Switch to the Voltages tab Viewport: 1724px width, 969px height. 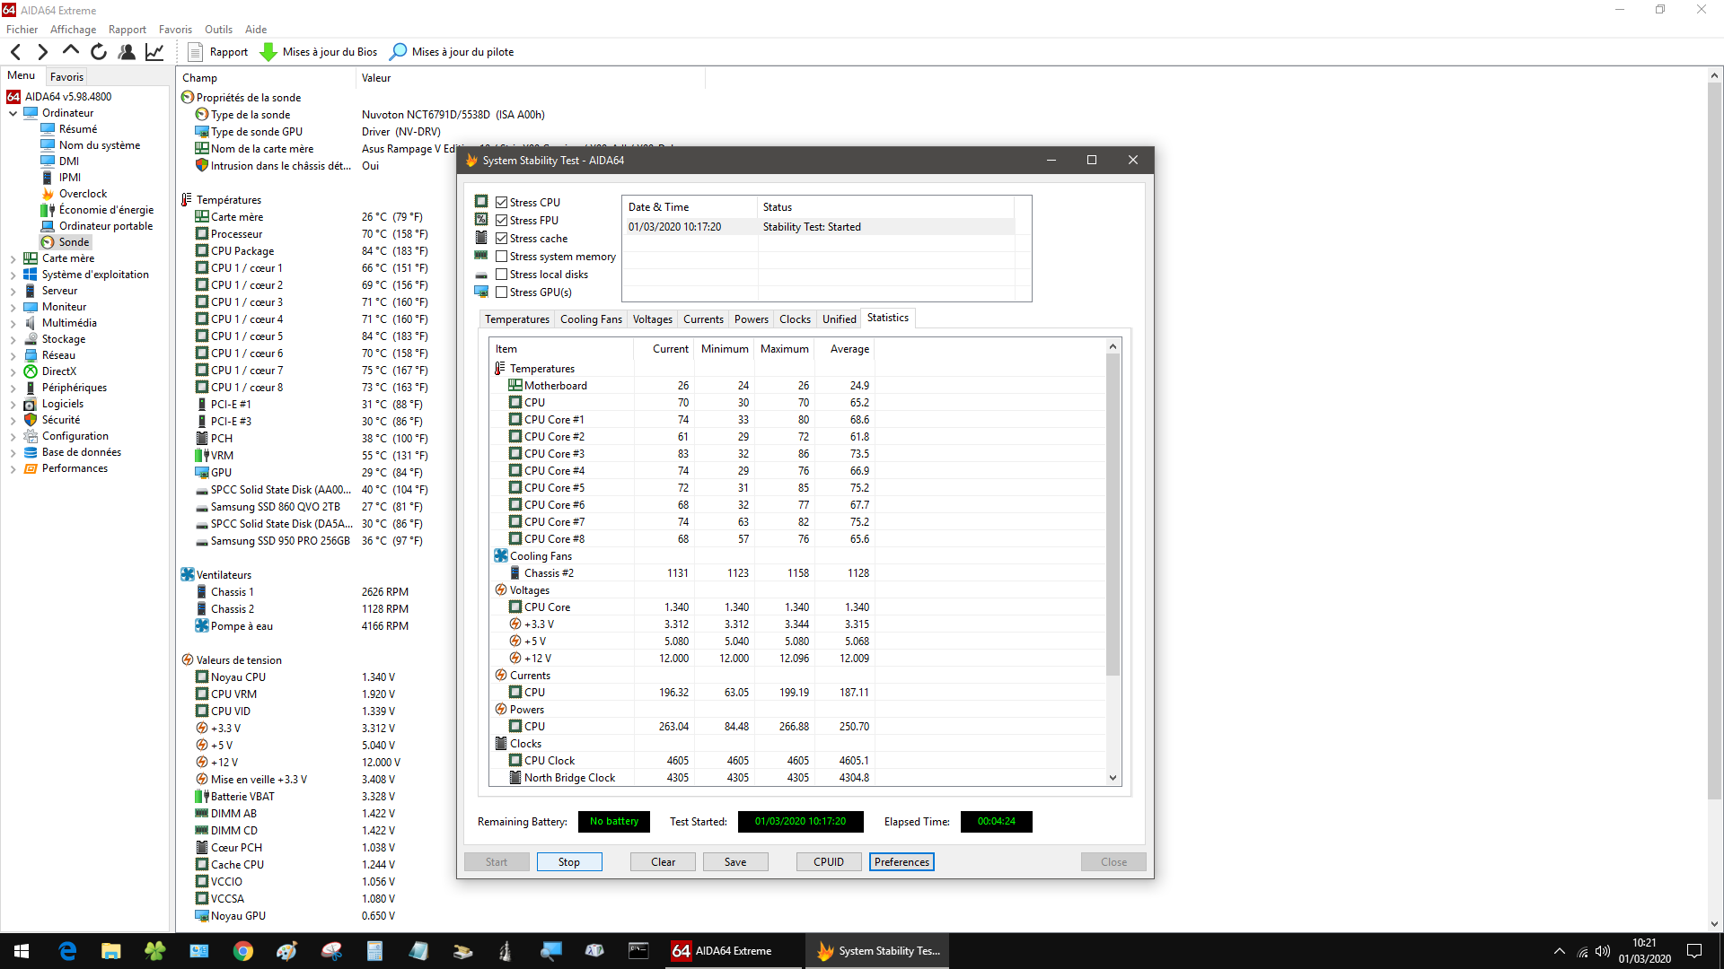click(652, 319)
